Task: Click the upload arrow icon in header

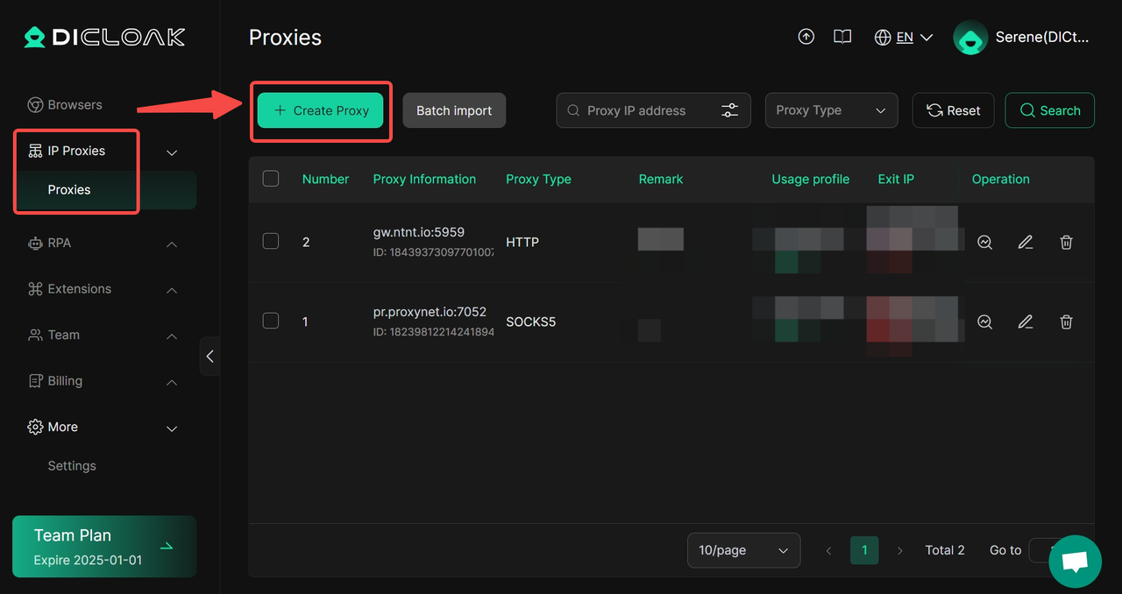Action: 806,37
